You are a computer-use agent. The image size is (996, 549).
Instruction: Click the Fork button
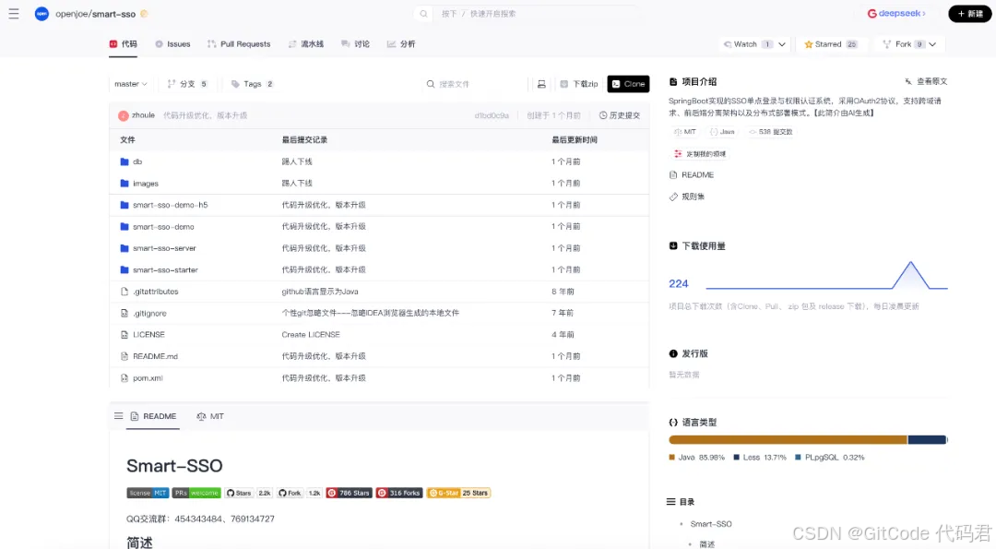tap(903, 44)
